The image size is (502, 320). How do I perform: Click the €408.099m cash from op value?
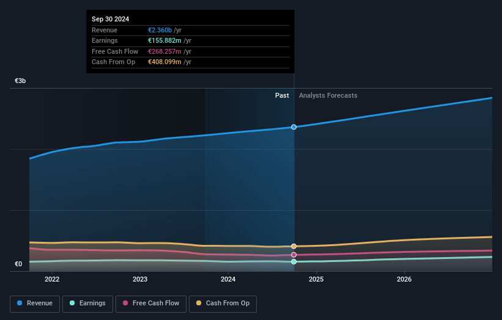(164, 62)
